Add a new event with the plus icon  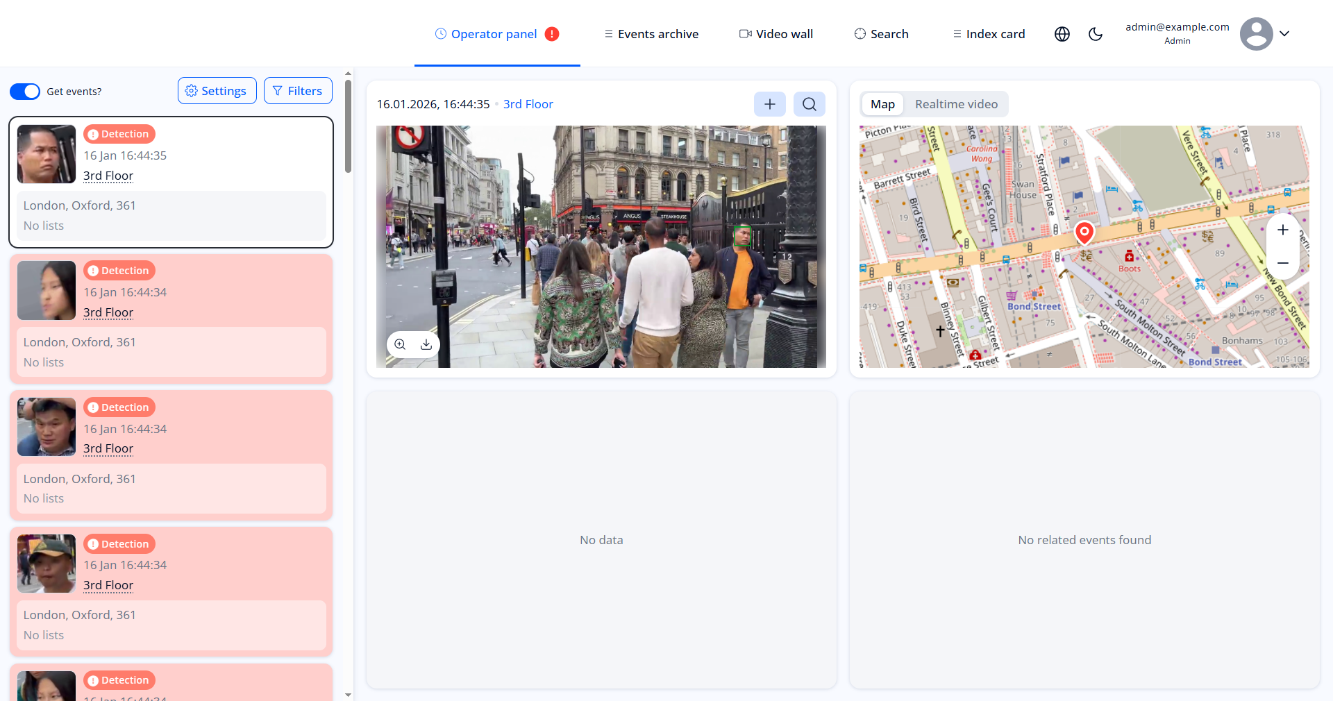point(769,104)
